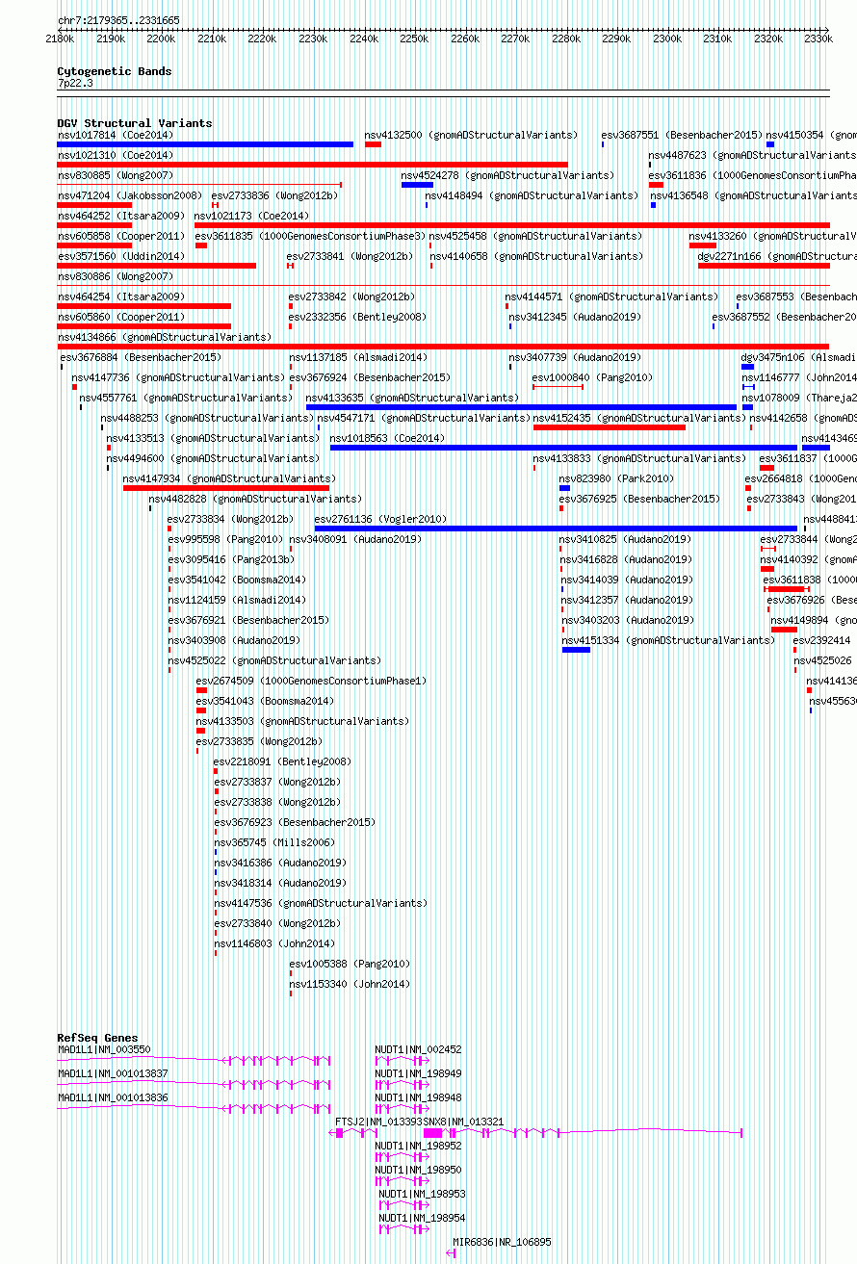Select gene FTSJ2|NM_013393
The height and width of the screenshot is (1264, 857).
(x=378, y=1122)
